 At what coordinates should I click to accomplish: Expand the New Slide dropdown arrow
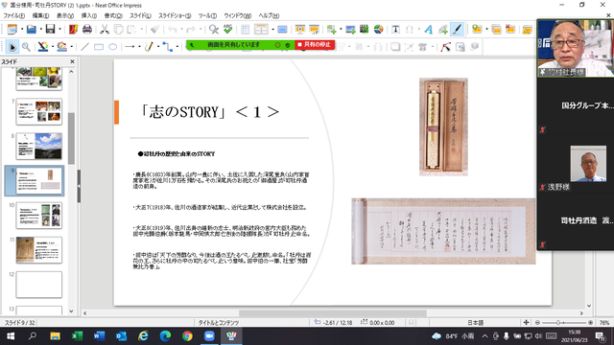click(x=486, y=30)
